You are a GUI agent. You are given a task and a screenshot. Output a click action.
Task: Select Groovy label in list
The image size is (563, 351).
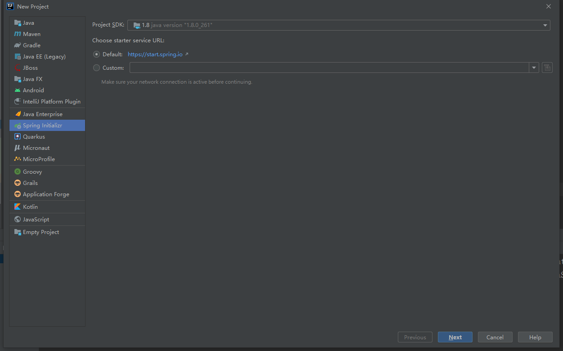click(x=32, y=172)
